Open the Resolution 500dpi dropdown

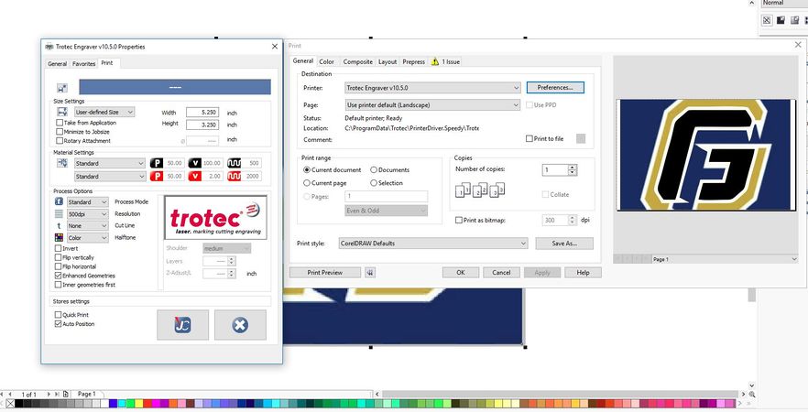(x=88, y=213)
